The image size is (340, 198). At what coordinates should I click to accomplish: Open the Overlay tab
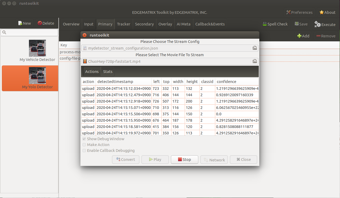point(165,24)
